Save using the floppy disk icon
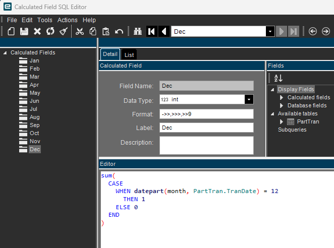The height and width of the screenshot is (248, 334). pyautogui.click(x=24, y=31)
